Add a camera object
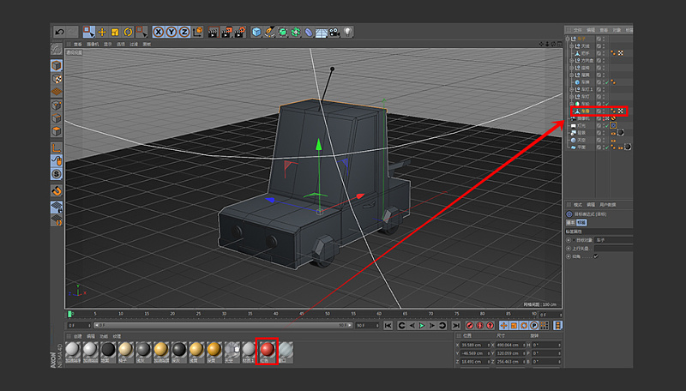686x391 pixels. tap(334, 32)
